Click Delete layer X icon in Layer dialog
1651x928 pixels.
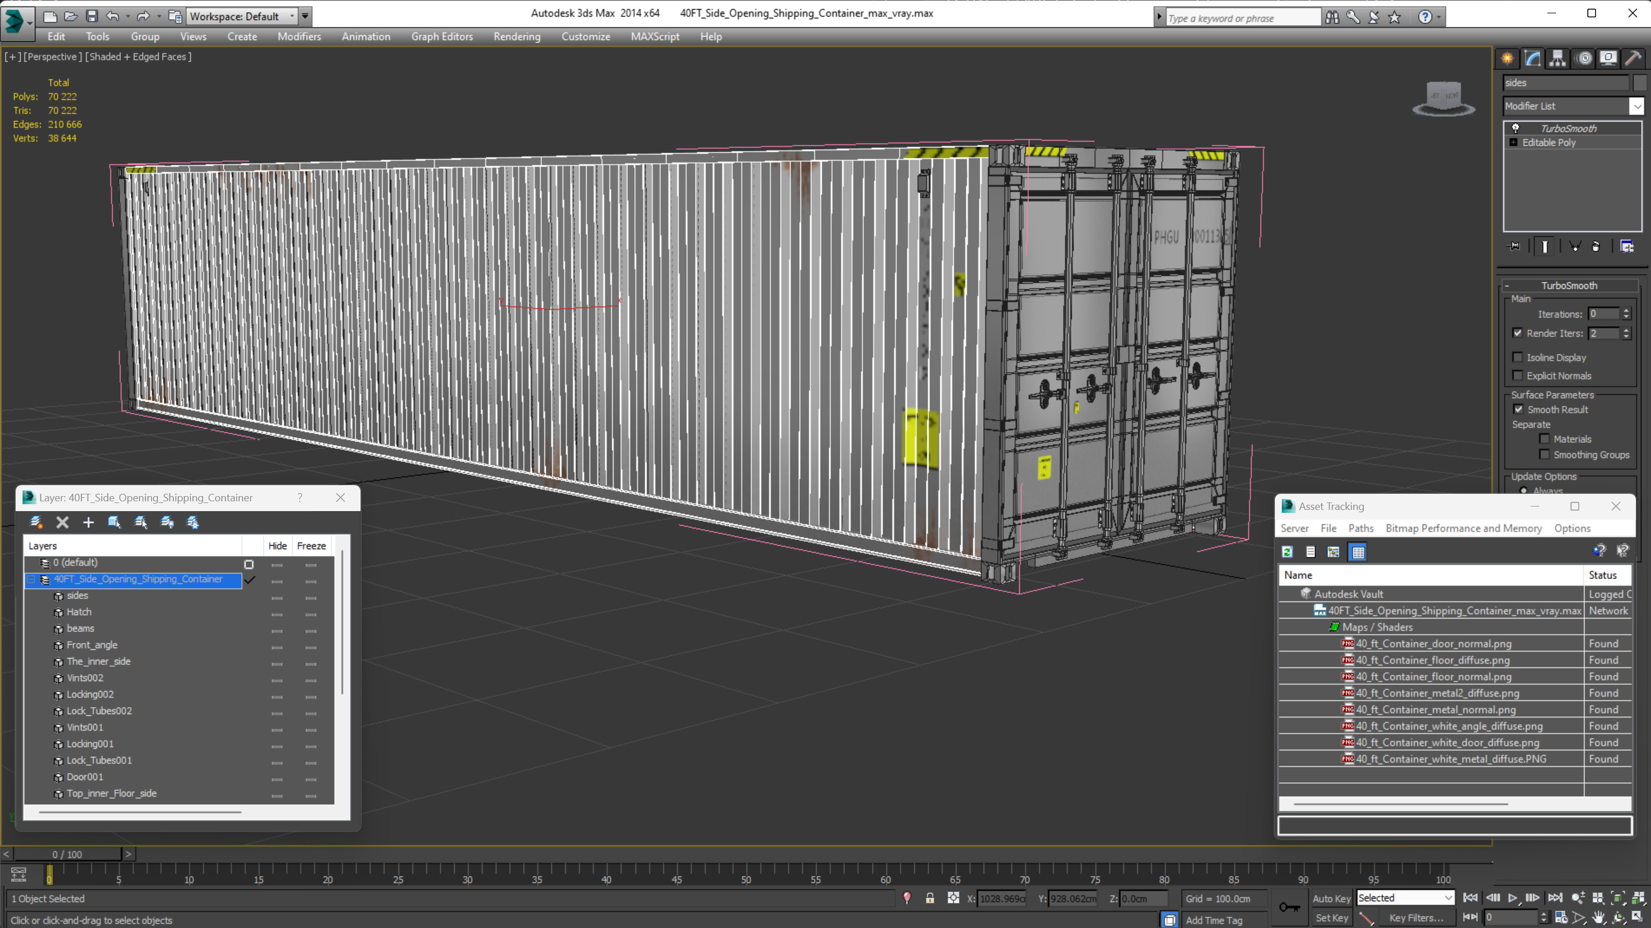pyautogui.click(x=62, y=522)
